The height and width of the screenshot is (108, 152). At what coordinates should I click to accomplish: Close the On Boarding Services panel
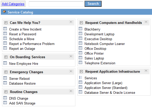click(71, 56)
